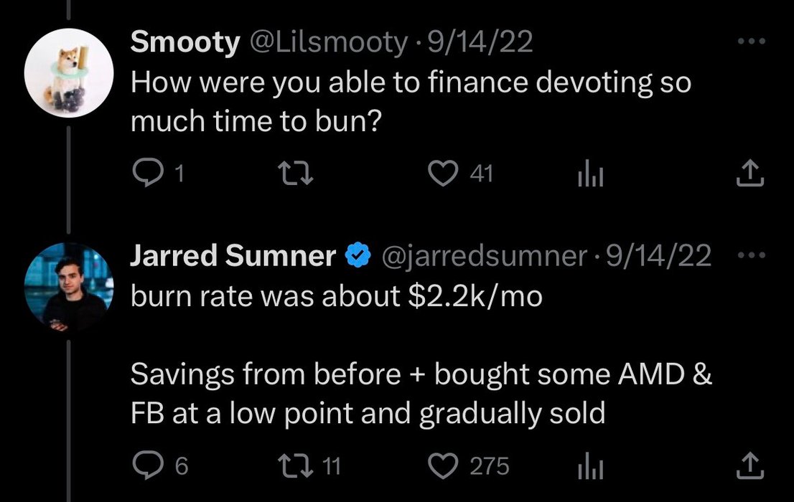View analytics for Jarred Sumner's tweet

pos(589,467)
